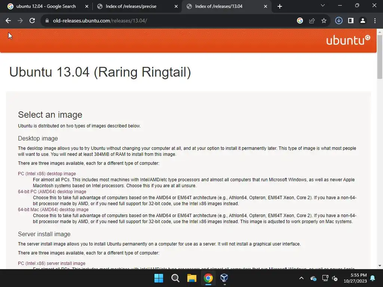Click the muted volume tray icon
Viewport: 383px width, 287px height.
point(335,278)
